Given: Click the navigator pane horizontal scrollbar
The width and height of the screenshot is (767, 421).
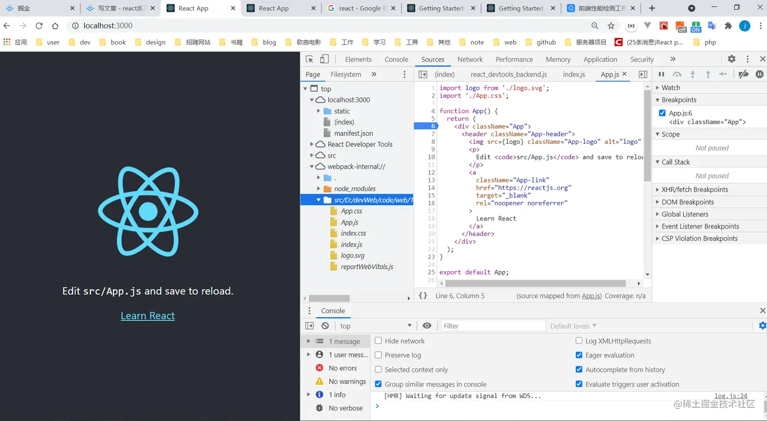Looking at the screenshot, I should pos(329,298).
